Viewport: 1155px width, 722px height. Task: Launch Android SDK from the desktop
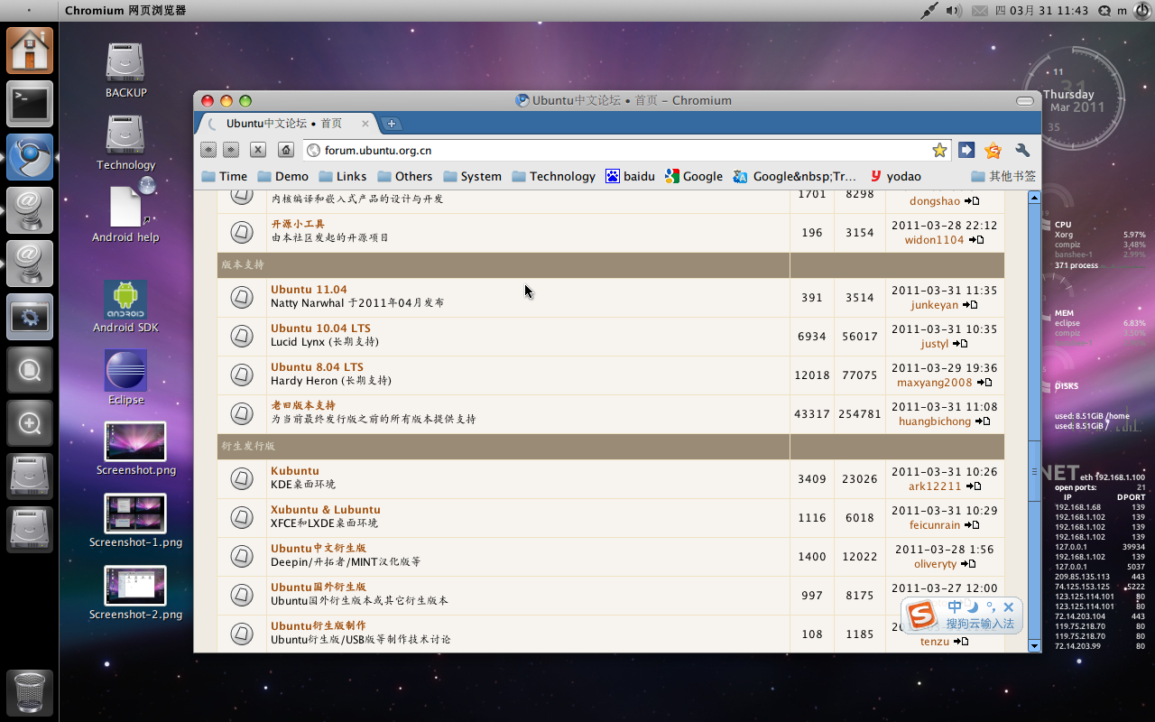(x=125, y=307)
